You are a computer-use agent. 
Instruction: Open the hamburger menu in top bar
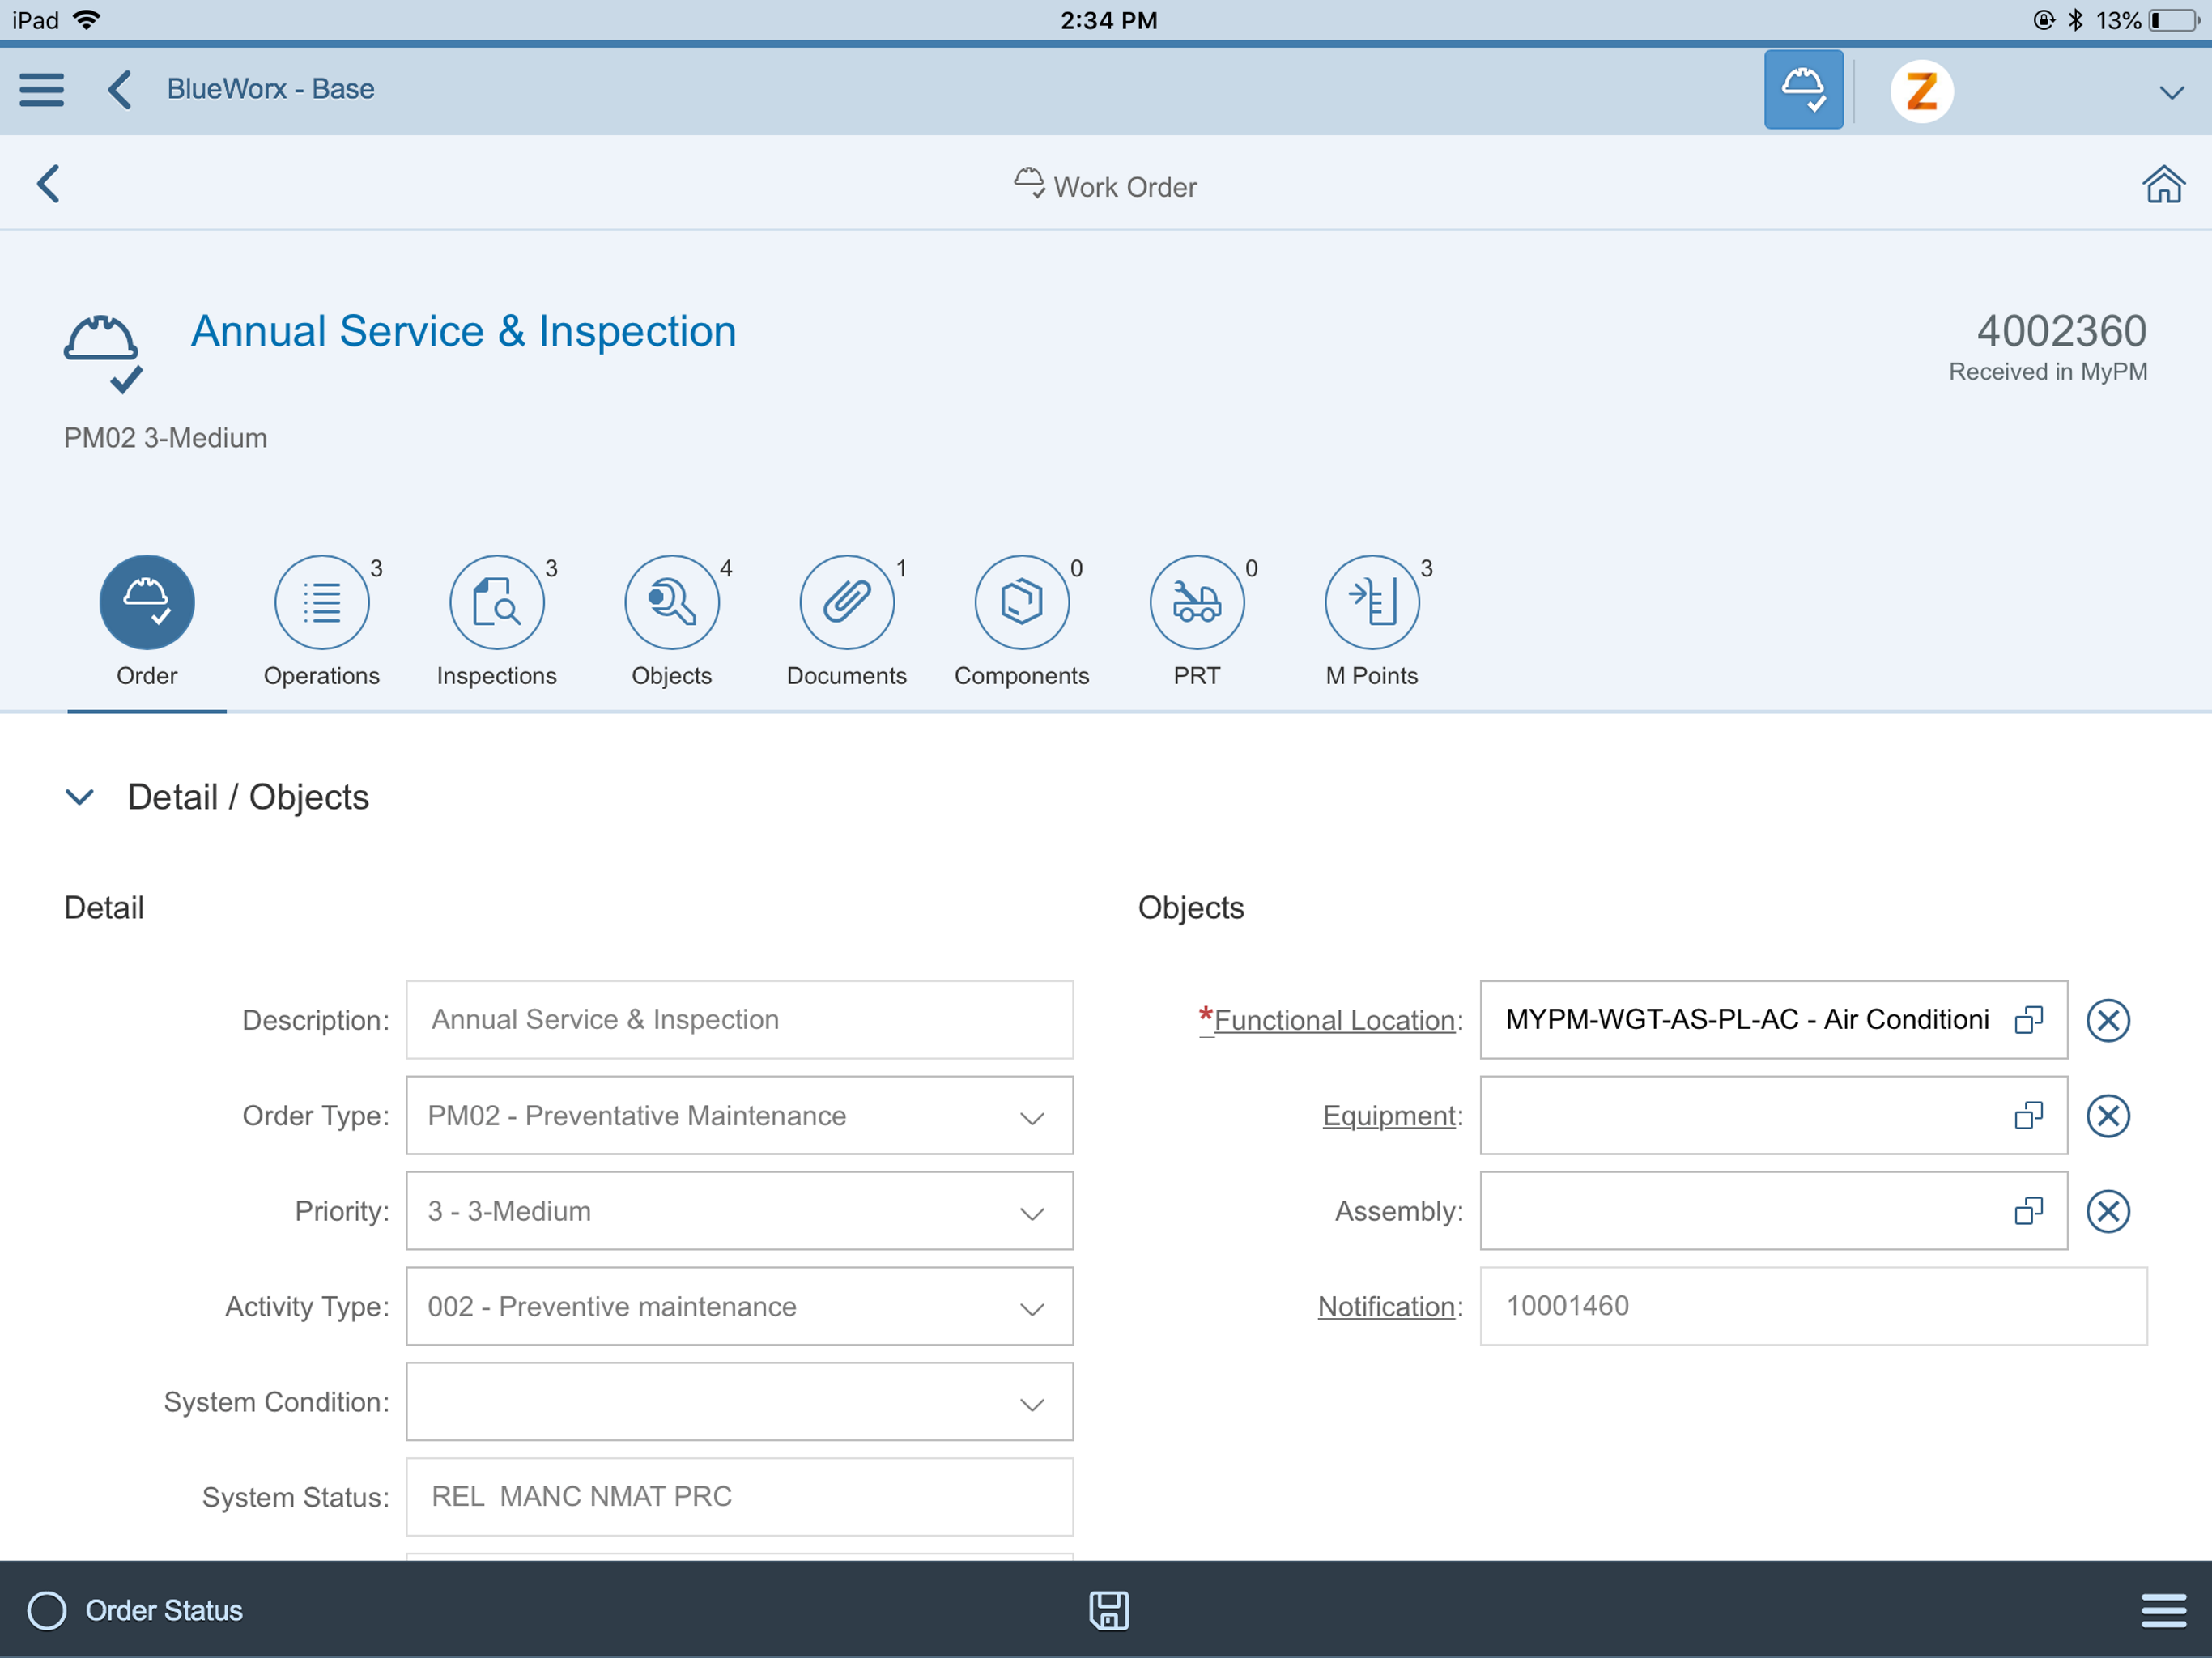(x=41, y=90)
